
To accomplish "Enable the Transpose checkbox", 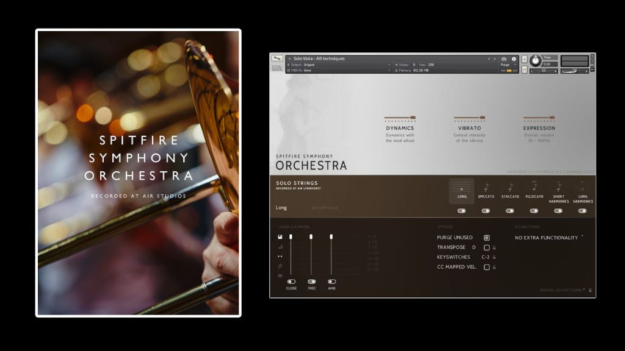I will point(486,247).
